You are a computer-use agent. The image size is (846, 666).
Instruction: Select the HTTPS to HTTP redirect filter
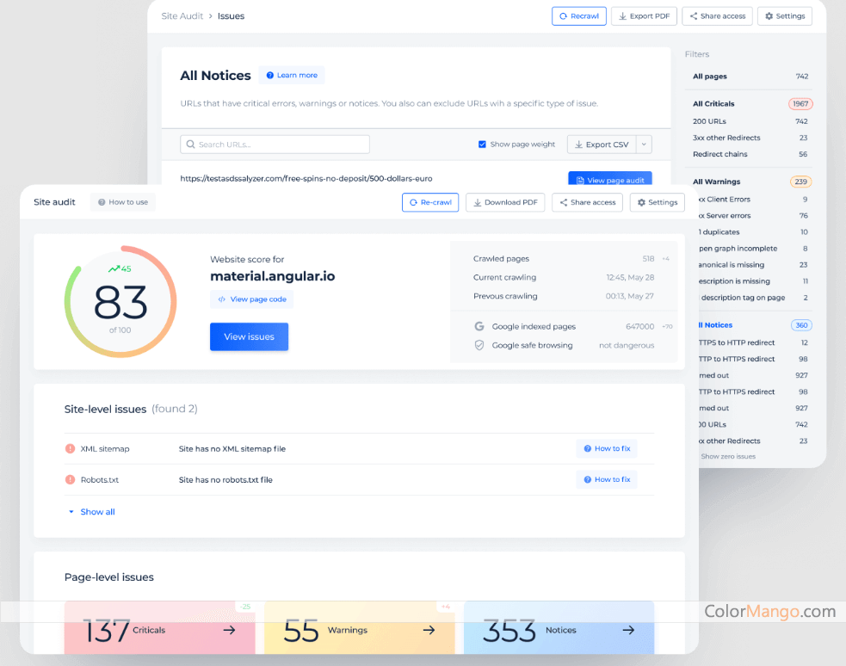[753, 342]
